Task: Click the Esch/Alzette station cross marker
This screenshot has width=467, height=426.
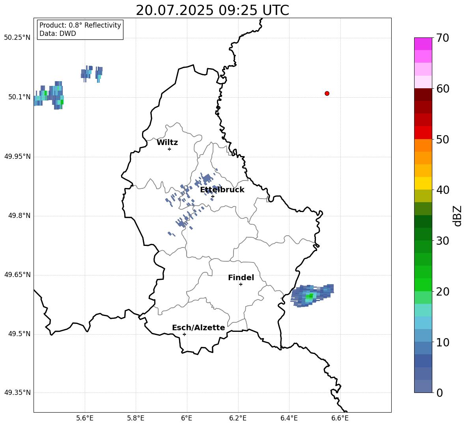Action: click(184, 334)
